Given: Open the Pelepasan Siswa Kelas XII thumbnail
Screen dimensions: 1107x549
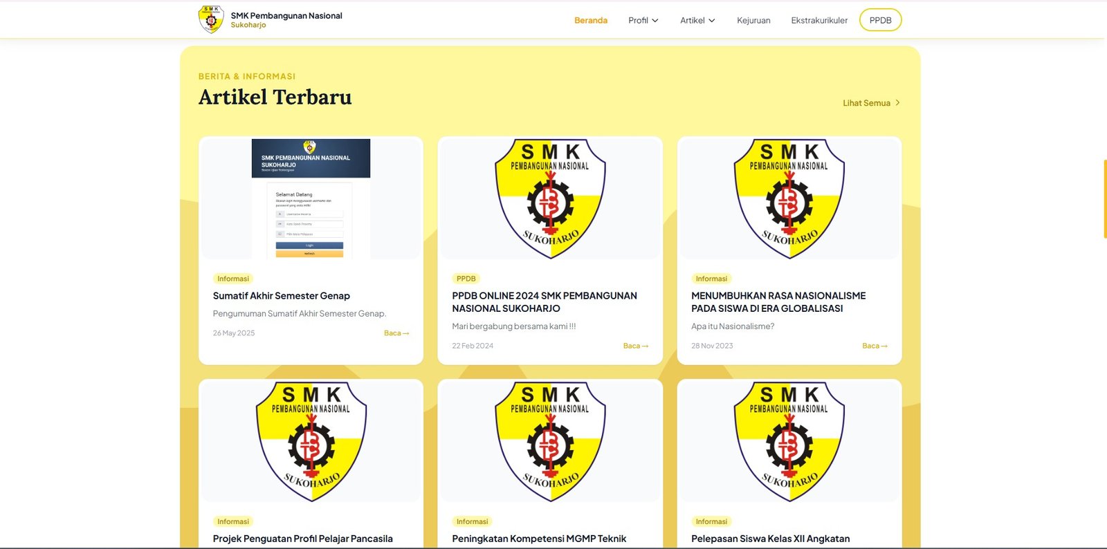Looking at the screenshot, I should [x=789, y=441].
